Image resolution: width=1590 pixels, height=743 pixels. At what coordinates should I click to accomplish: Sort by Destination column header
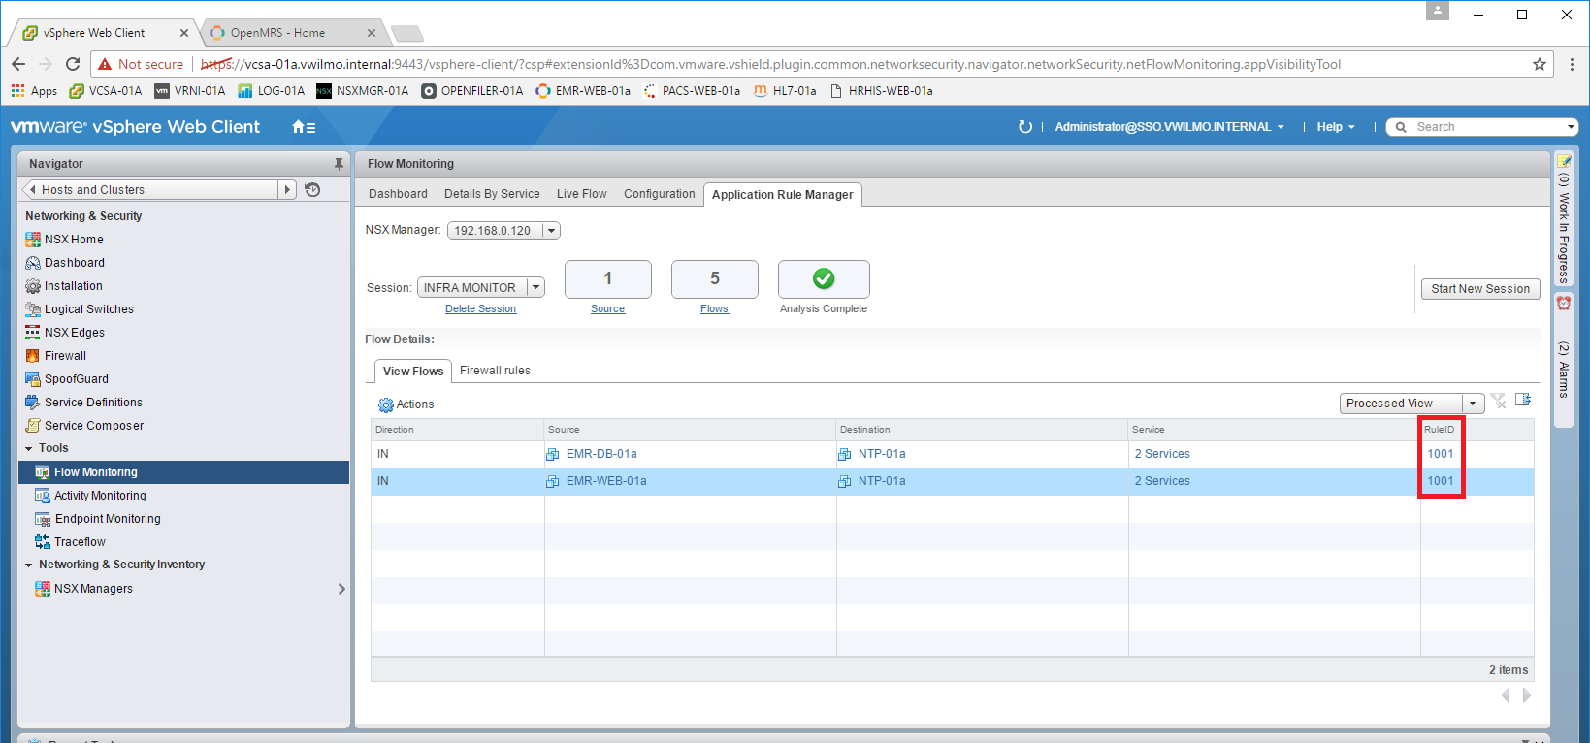pos(983,430)
